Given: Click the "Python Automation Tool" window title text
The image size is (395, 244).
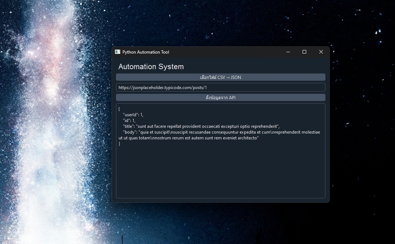Looking at the screenshot, I should tap(146, 52).
